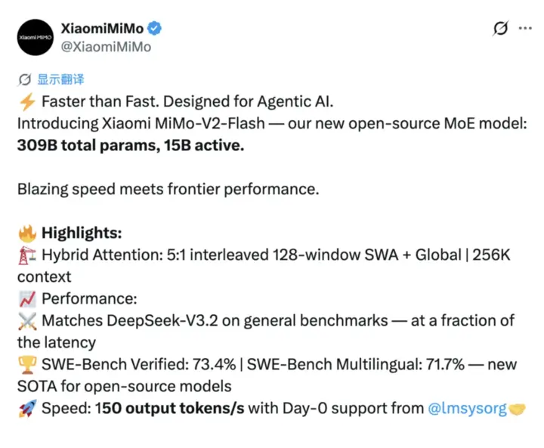Click the Grok slashed-circle icon
Viewport: 544px width, 448px height.
[x=500, y=29]
